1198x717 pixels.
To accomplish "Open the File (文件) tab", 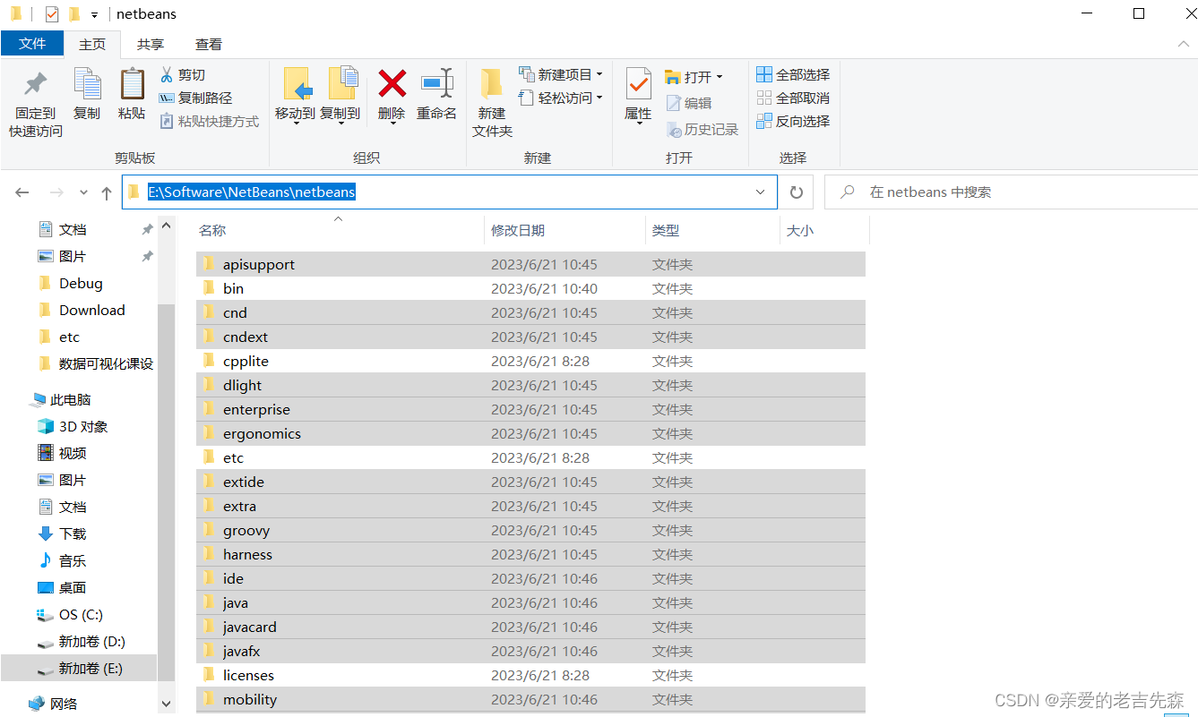I will tap(32, 44).
